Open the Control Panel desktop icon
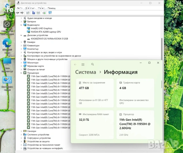Image resolution: width=183 pixels, height=153 pixels. pyautogui.click(x=7, y=84)
